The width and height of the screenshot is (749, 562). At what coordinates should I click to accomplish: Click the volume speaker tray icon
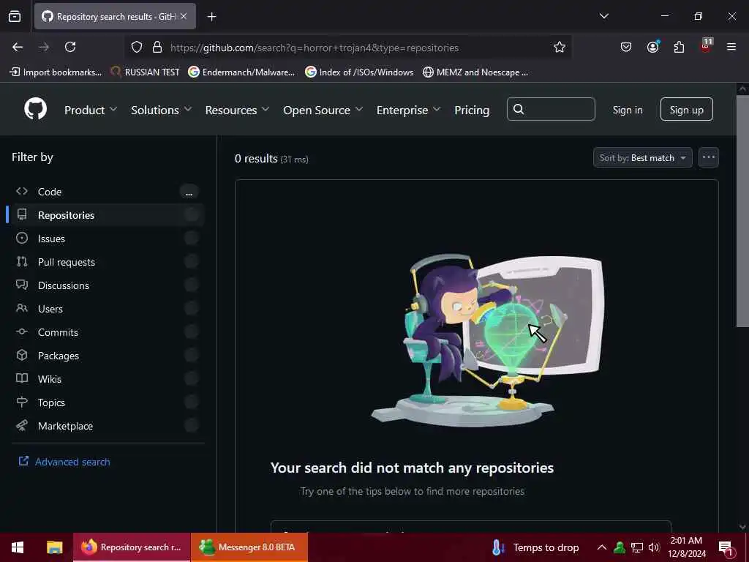pos(653,547)
